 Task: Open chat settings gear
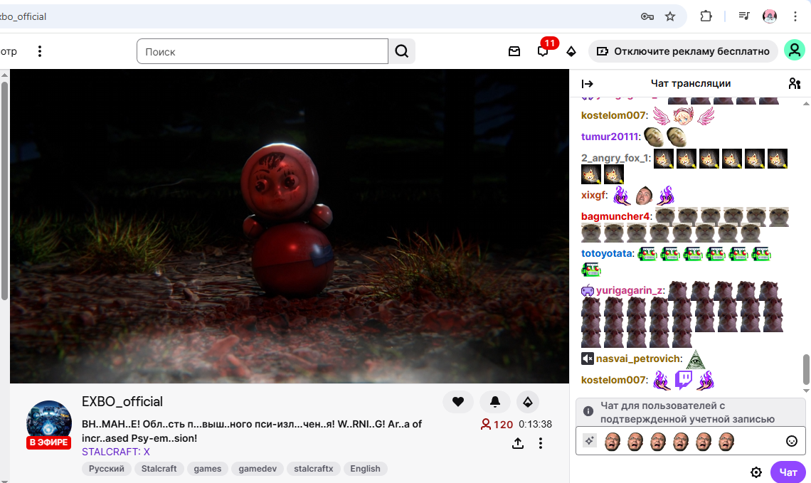coord(756,472)
